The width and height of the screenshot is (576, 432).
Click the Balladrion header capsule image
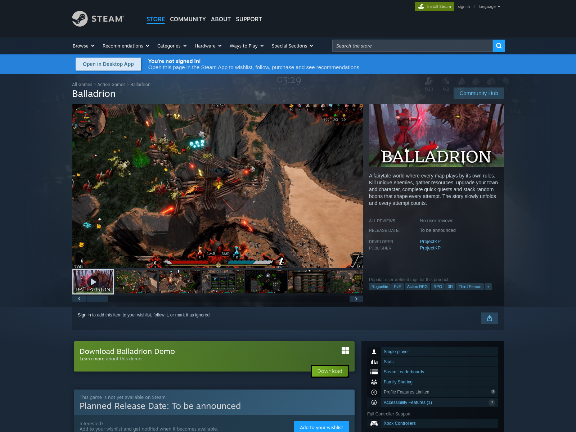[436, 135]
